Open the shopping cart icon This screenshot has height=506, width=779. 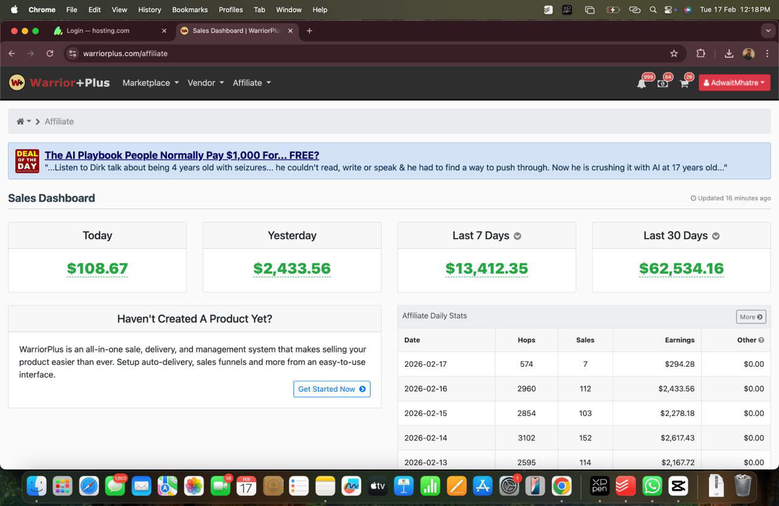684,83
